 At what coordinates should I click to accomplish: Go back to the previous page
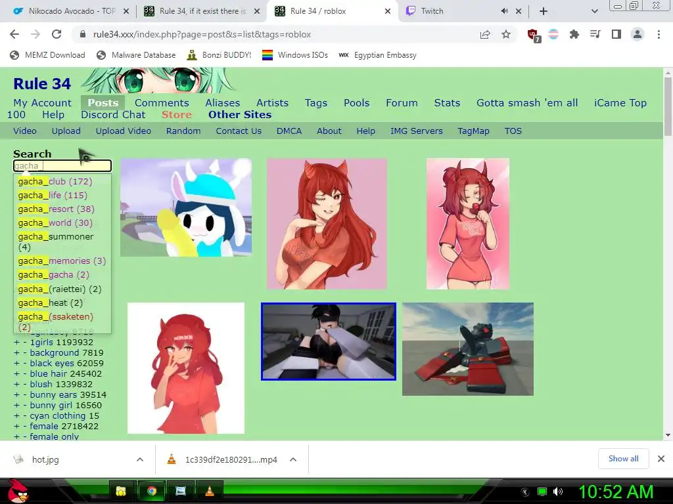coord(14,34)
